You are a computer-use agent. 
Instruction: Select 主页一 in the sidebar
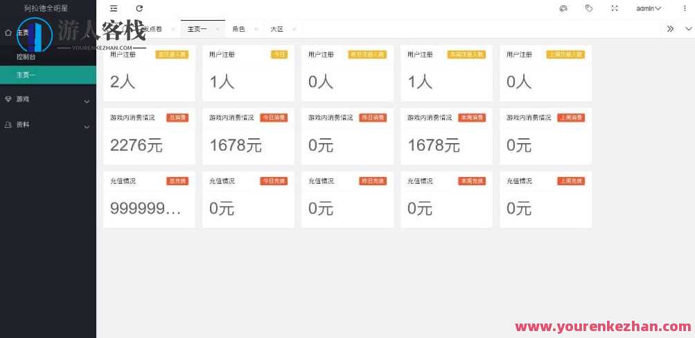point(48,75)
